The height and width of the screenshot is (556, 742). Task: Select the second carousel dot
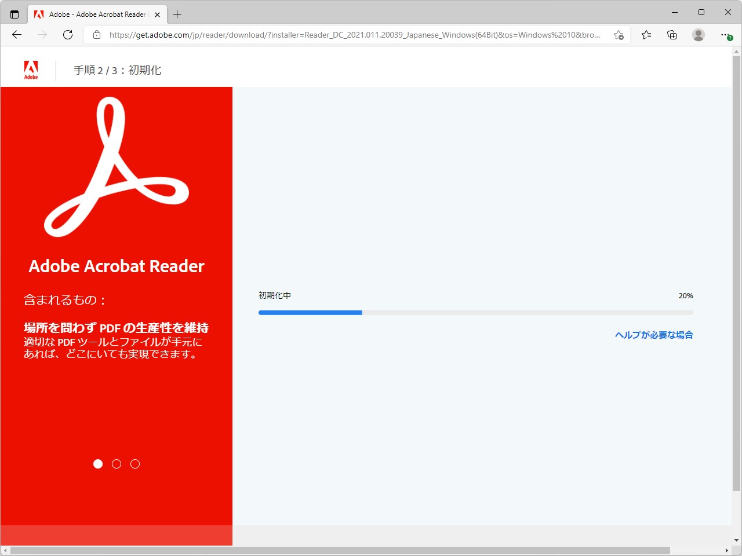click(x=117, y=464)
